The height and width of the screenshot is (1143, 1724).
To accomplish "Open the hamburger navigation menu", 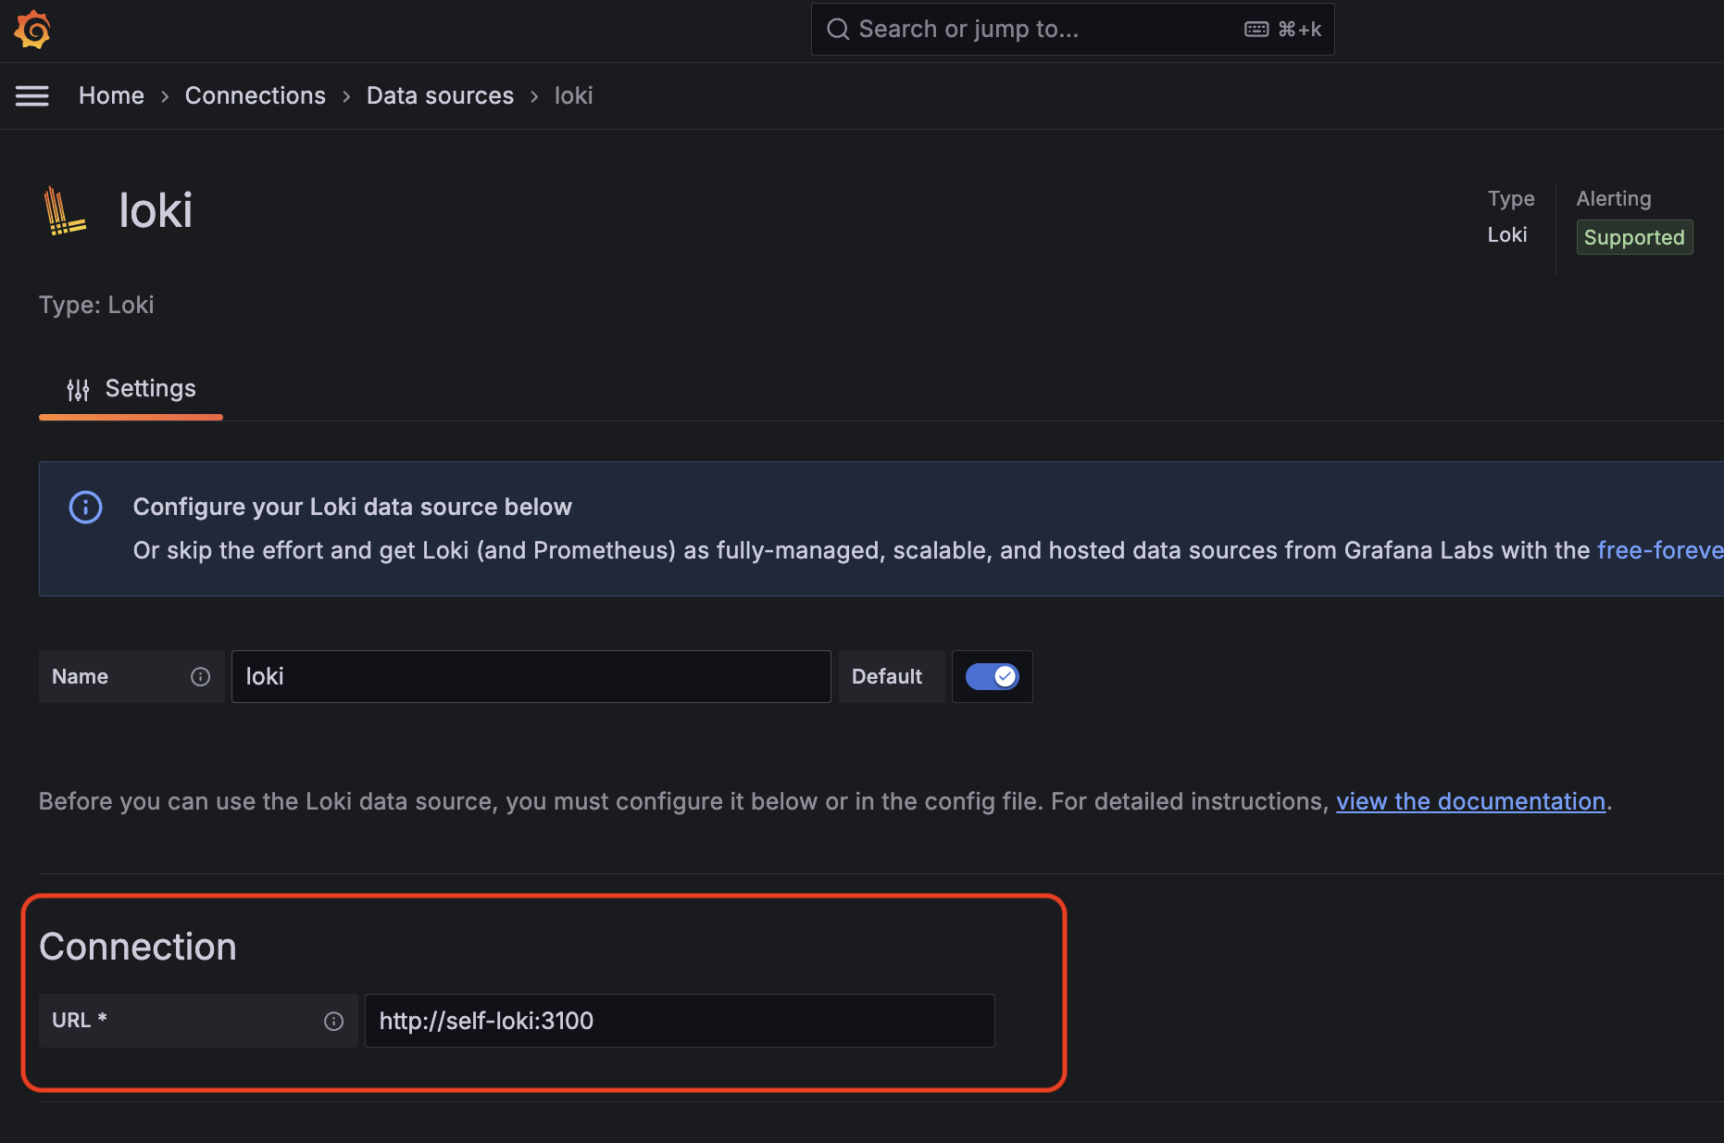I will tap(32, 95).
